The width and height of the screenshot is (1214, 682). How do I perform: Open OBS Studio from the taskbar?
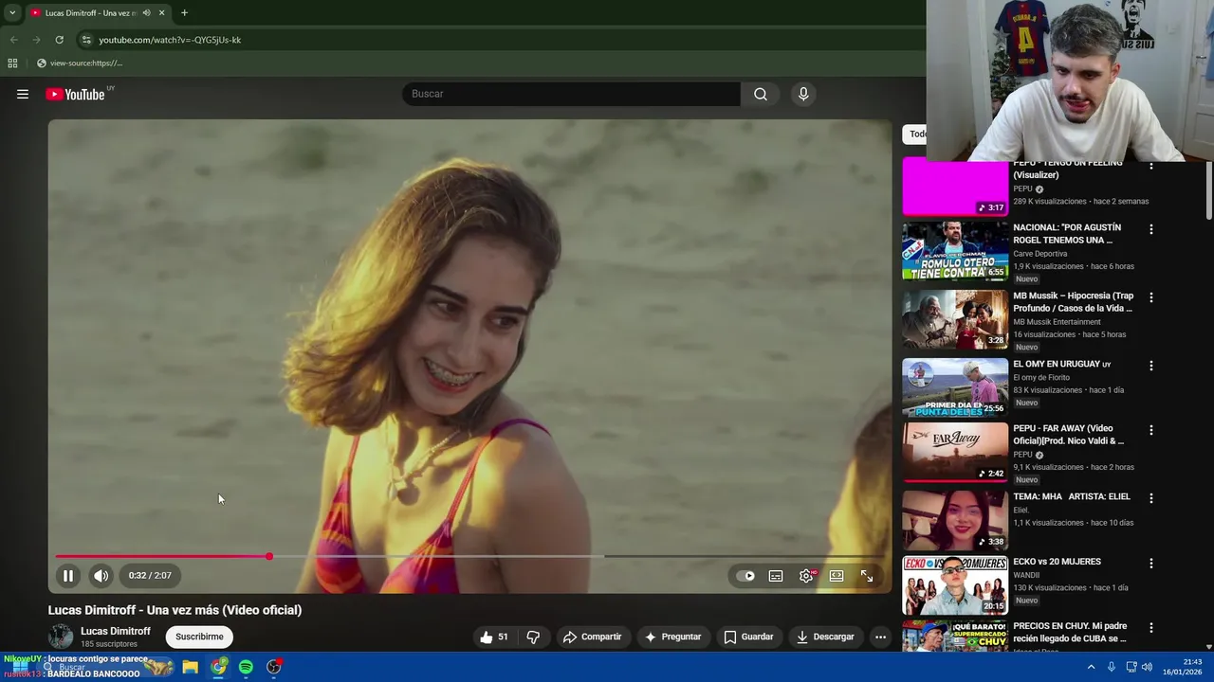(x=274, y=667)
